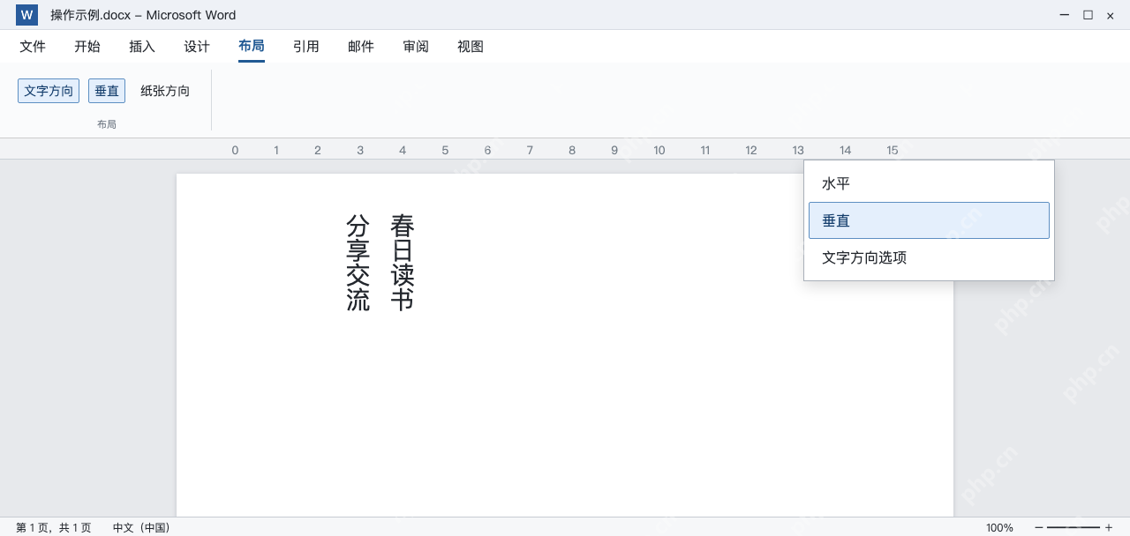Click the 100% zoom level indicator
The image size is (1130, 536).
click(x=999, y=527)
